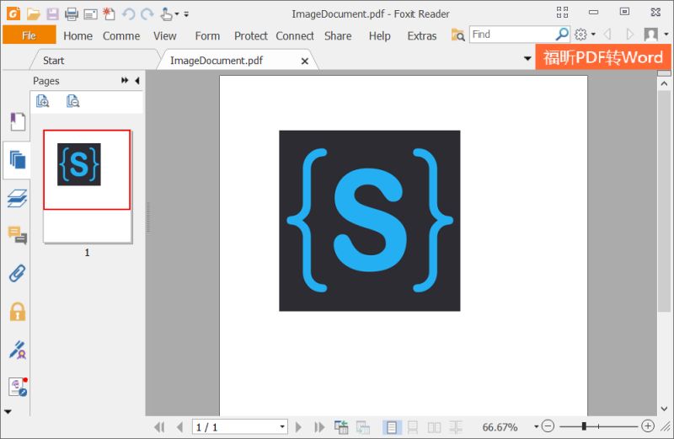Open the Security lock panel

click(x=18, y=311)
